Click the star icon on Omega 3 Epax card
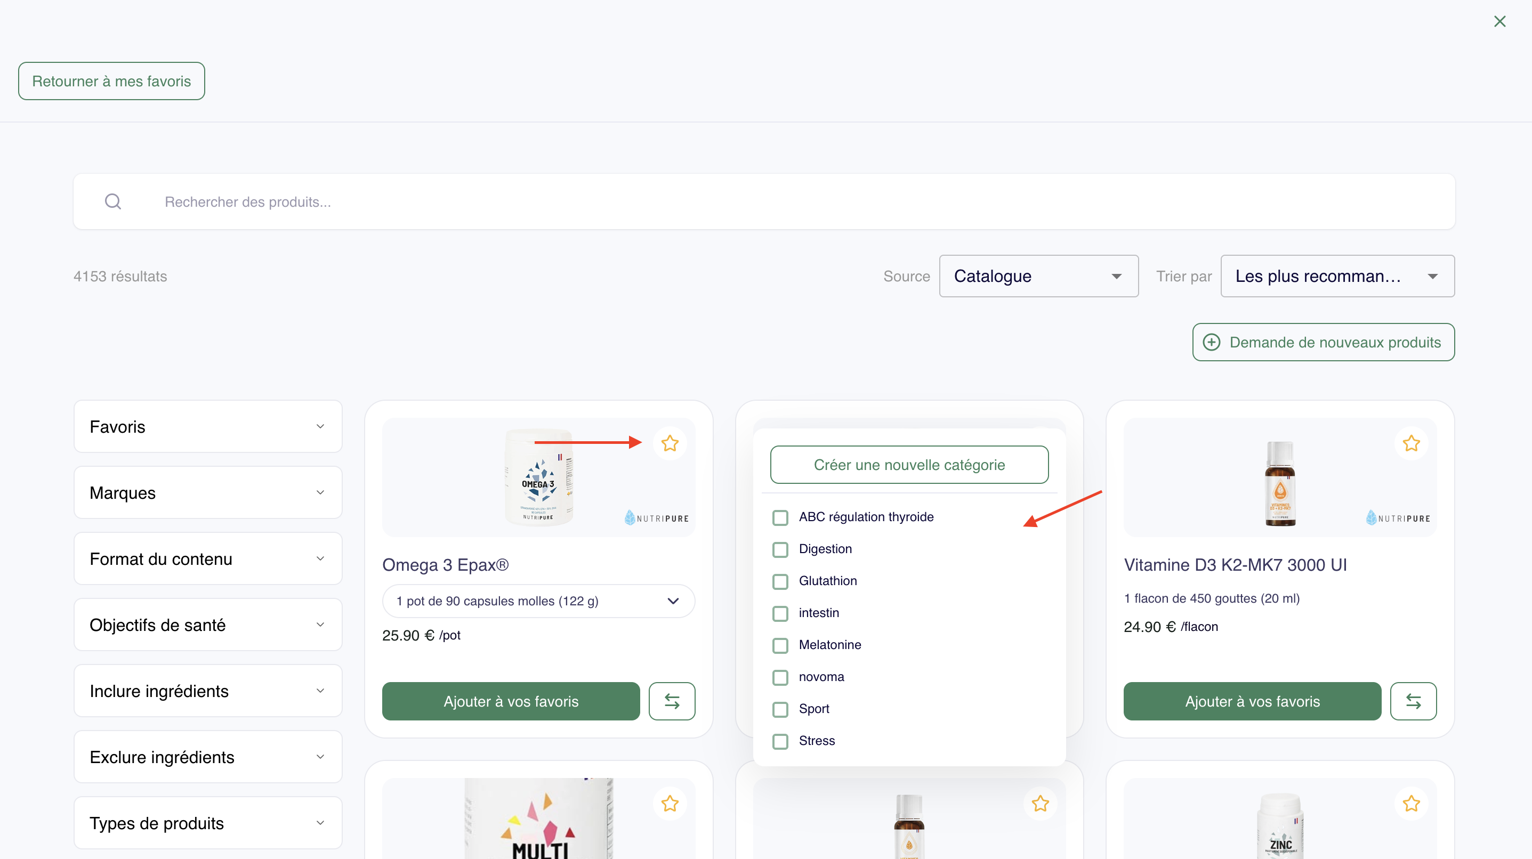The width and height of the screenshot is (1532, 859). (670, 443)
